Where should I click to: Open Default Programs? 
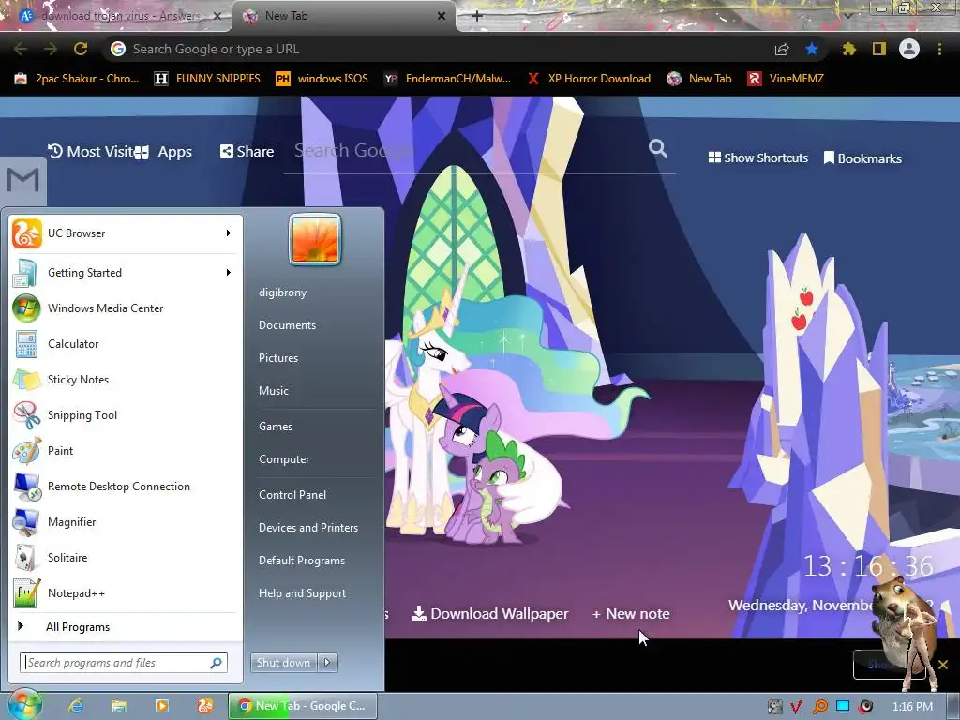click(301, 561)
